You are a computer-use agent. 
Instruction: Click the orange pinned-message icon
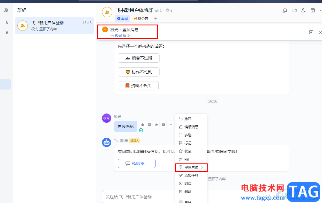point(105,29)
